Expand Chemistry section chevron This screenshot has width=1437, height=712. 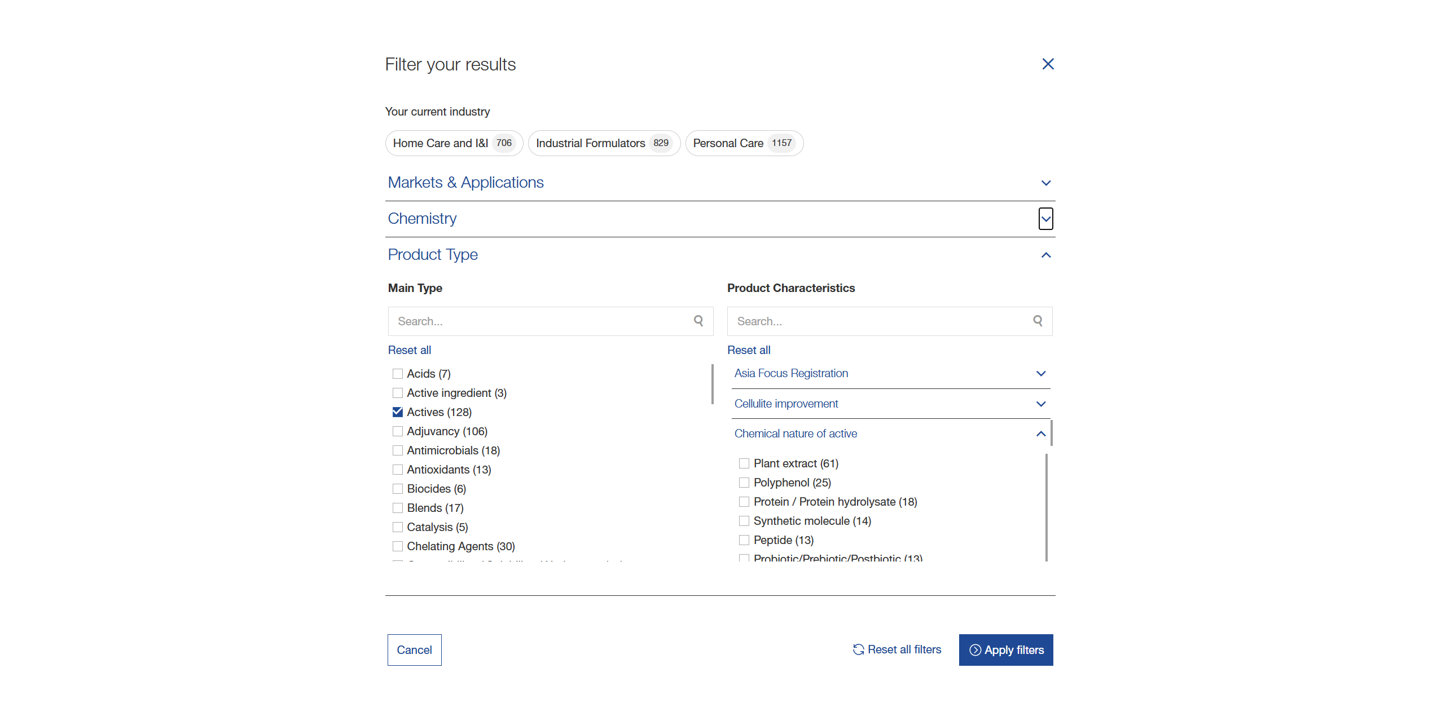click(x=1045, y=219)
